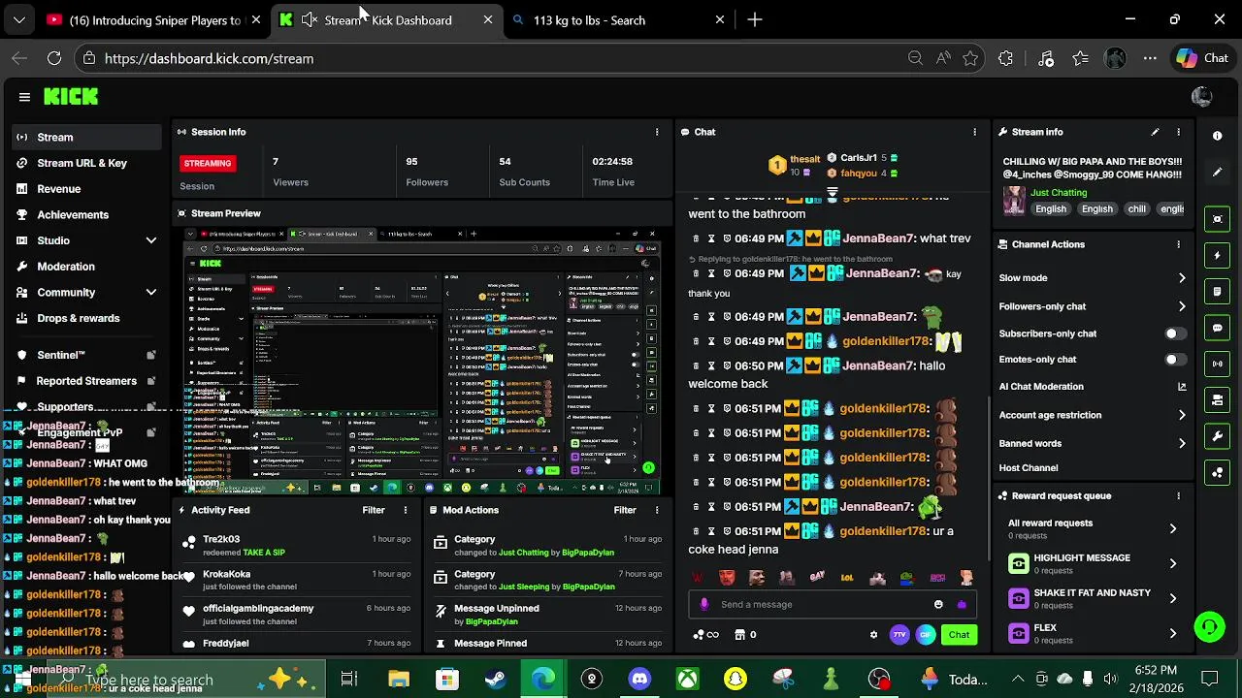Click the purple microphone in the message box
Image resolution: width=1242 pixels, height=698 pixels.
click(x=704, y=604)
